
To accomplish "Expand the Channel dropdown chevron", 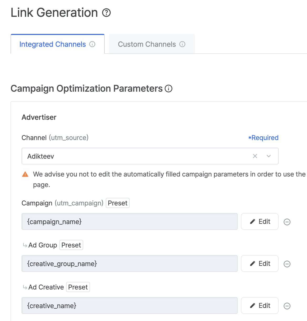I will click(x=269, y=156).
